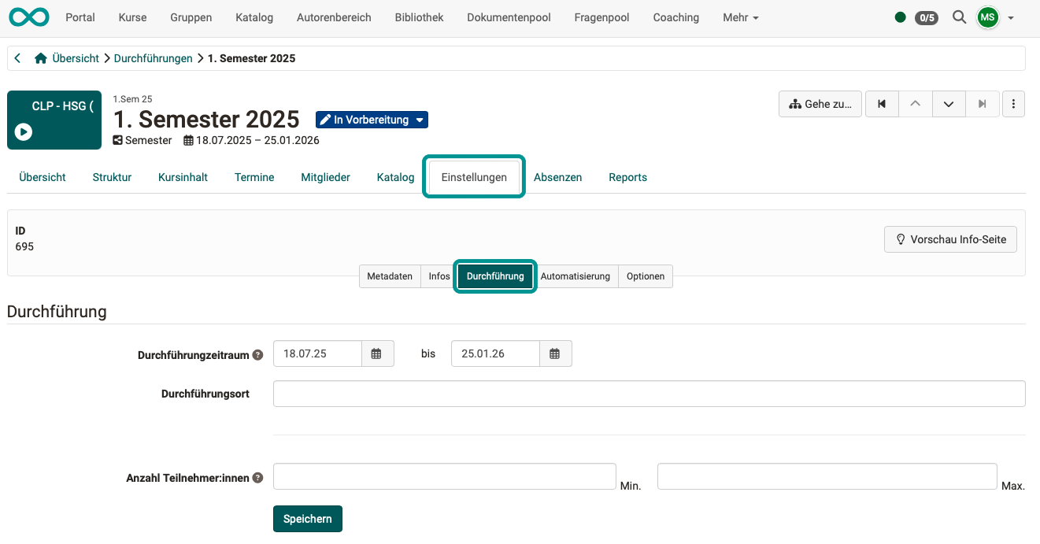The height and width of the screenshot is (544, 1040).
Task: Open the MS user account menu
Action: pos(987,17)
